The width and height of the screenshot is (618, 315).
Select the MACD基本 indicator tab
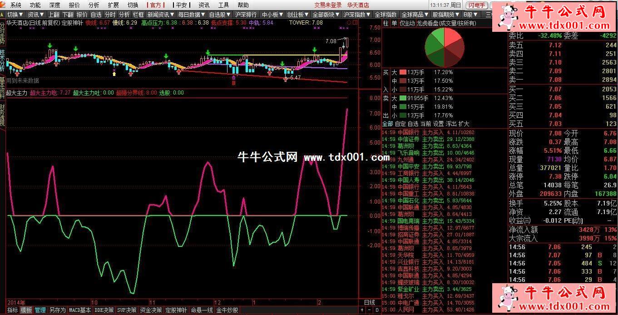click(x=80, y=310)
